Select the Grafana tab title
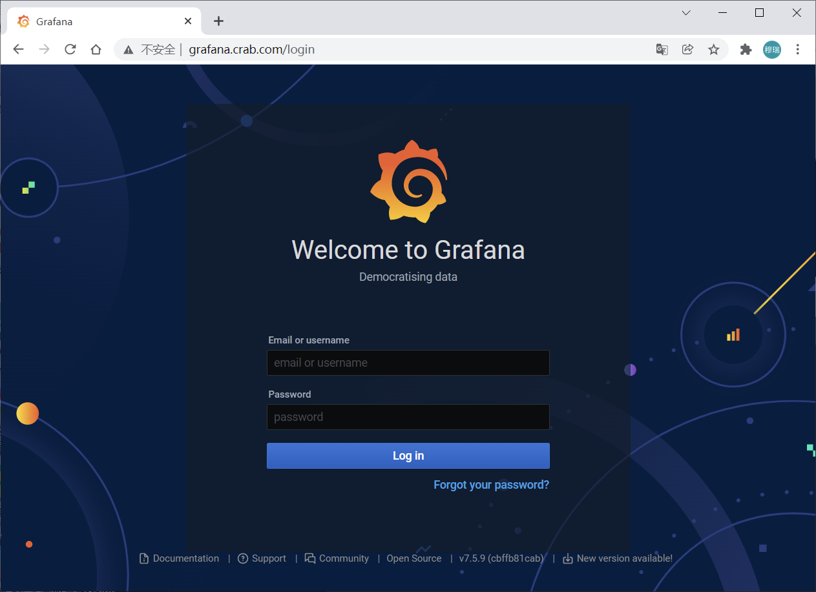The width and height of the screenshot is (816, 592). point(54,21)
